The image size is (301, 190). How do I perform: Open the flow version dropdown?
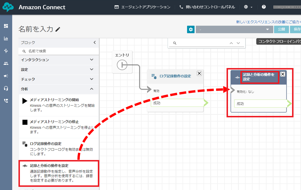click(234, 29)
